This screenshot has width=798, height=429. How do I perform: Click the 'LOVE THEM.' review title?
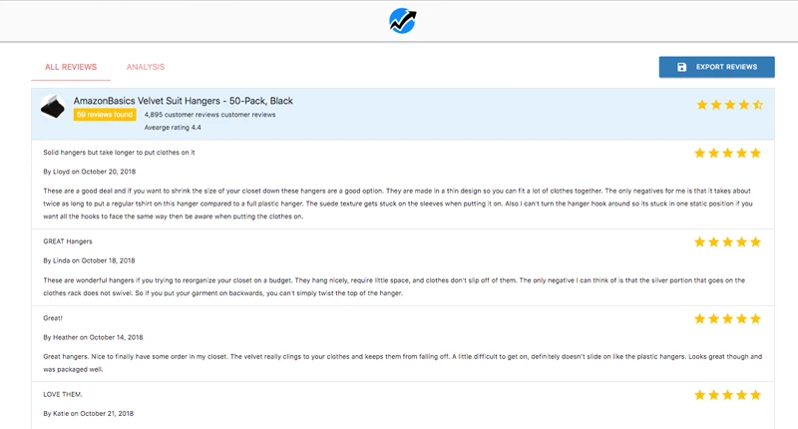(63, 394)
